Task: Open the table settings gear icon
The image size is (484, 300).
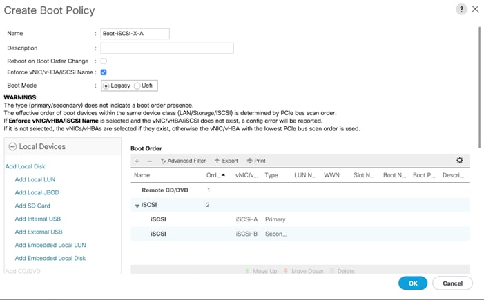Action: (460, 160)
